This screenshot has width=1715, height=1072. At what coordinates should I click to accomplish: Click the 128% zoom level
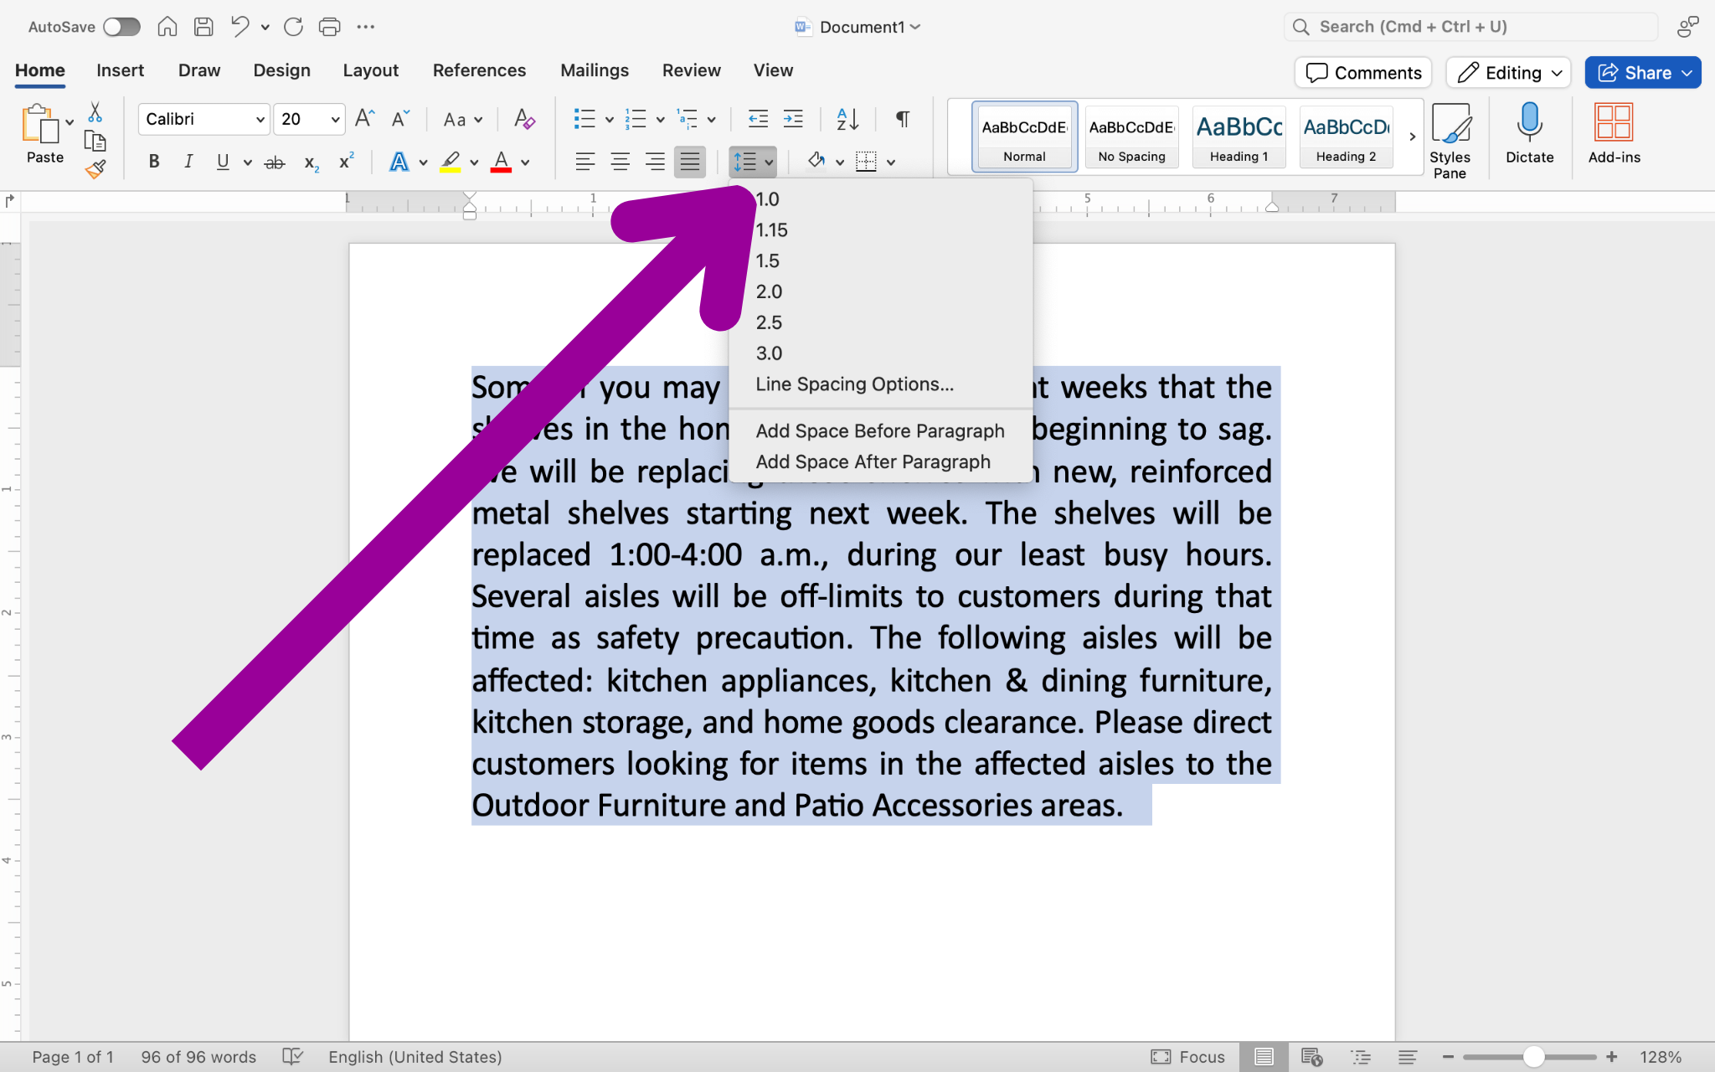pos(1660,1057)
